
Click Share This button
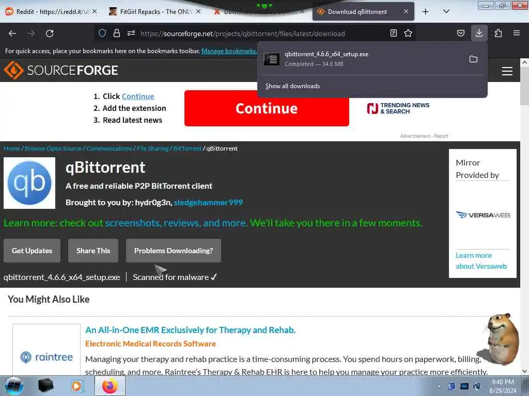pyautogui.click(x=93, y=251)
